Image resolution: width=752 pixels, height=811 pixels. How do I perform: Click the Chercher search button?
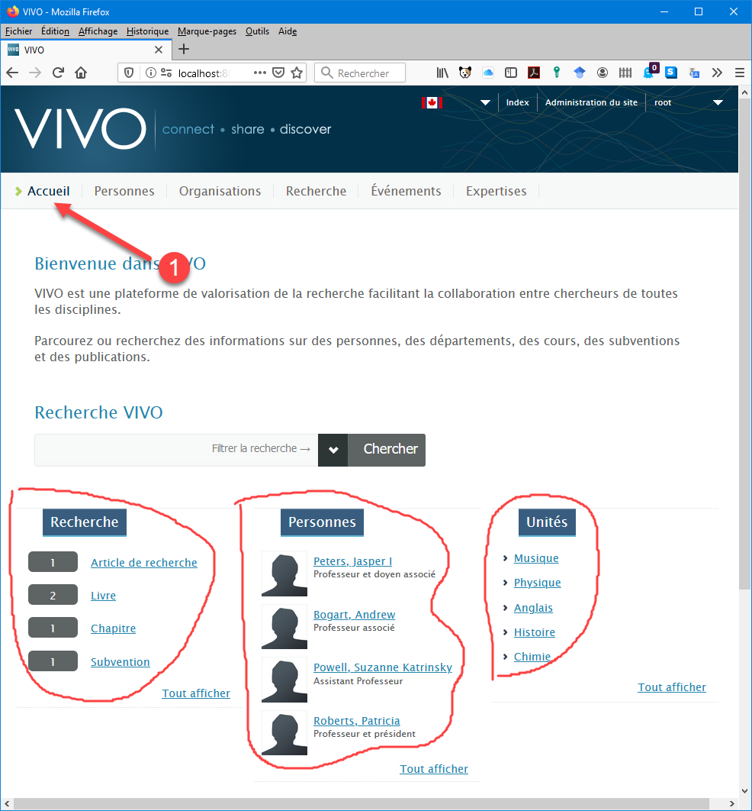(x=387, y=450)
